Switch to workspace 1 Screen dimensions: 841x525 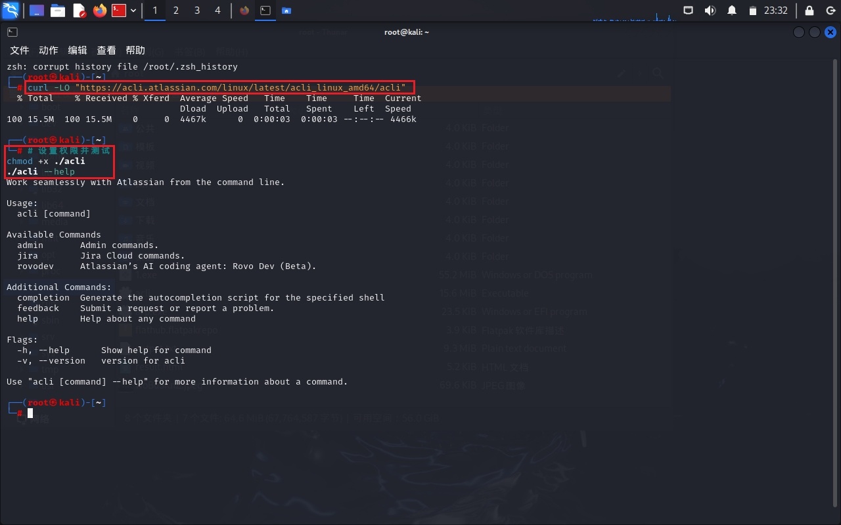click(x=155, y=10)
